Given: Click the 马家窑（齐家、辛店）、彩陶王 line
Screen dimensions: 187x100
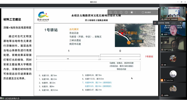Looking at the screenshot, I should point(85,37).
